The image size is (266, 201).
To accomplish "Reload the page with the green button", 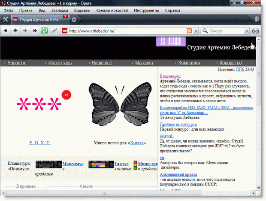I will click(45, 30).
